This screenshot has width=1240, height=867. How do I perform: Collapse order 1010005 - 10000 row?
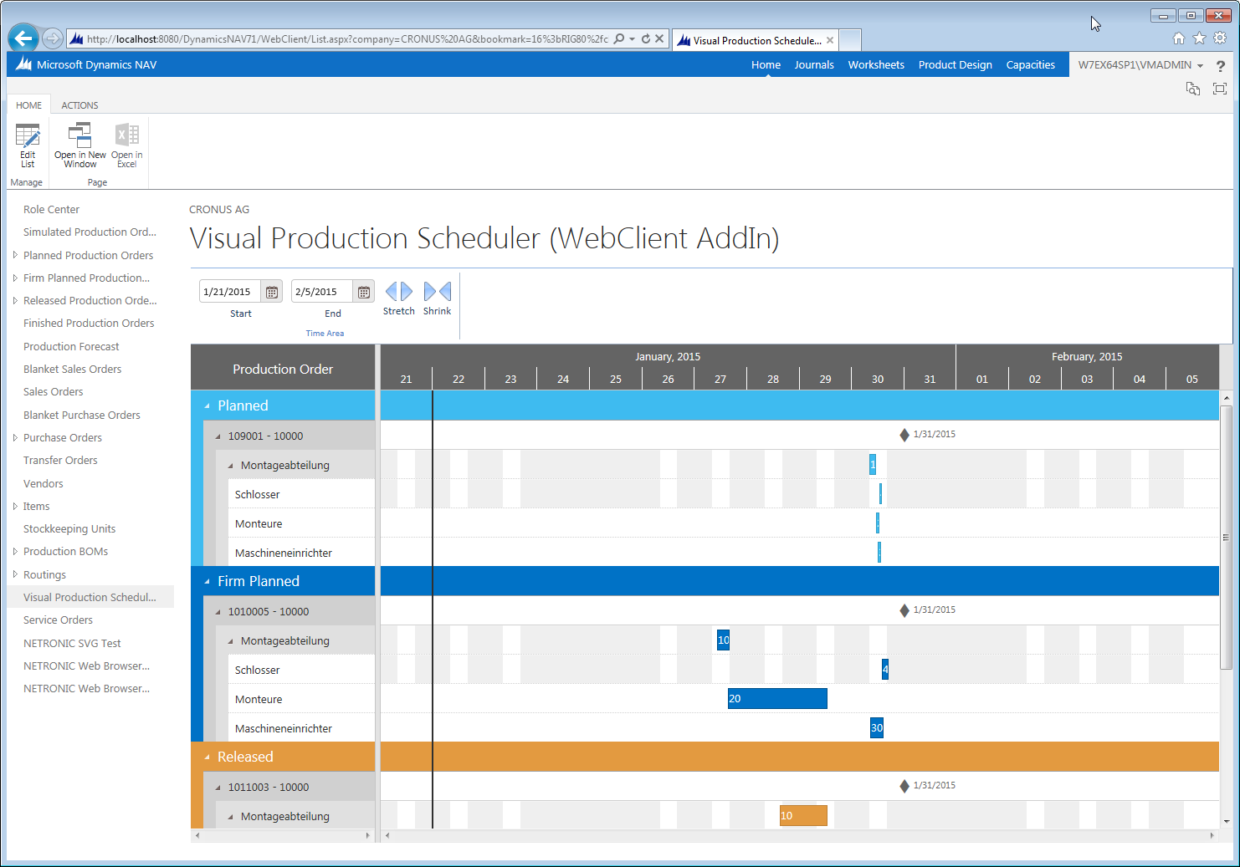(218, 612)
